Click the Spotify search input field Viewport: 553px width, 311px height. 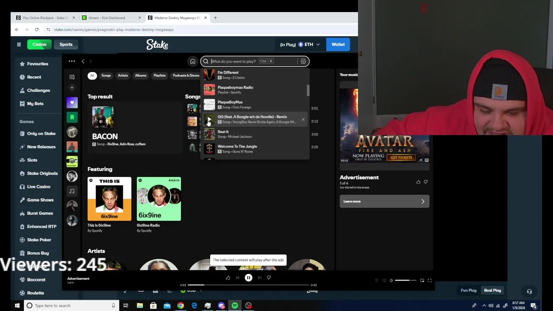(255, 61)
